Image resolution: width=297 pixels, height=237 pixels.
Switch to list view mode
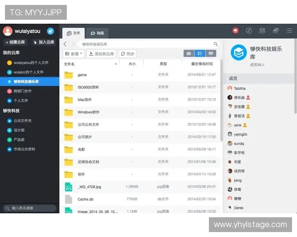pyautogui.click(x=199, y=53)
